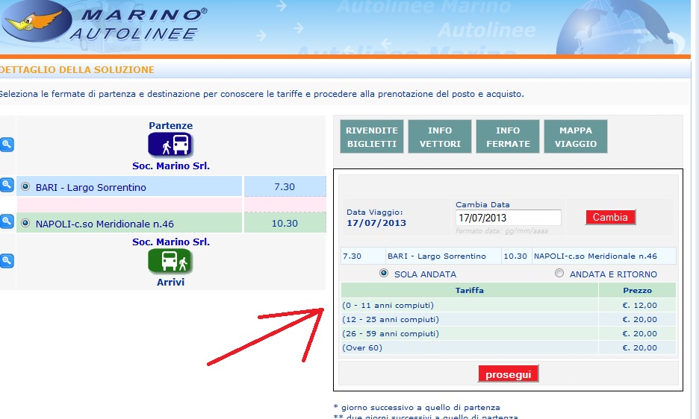Choose the SOLA ANDATA option
699x419 pixels.
383,273
